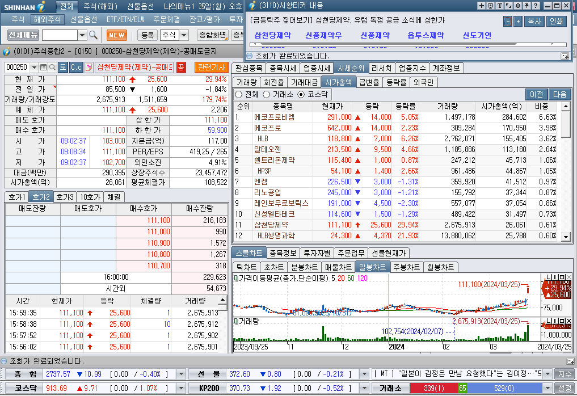This screenshot has width=577, height=396.
Task: Click the monitor icon in the ticker title bar
Action: coord(490,6)
